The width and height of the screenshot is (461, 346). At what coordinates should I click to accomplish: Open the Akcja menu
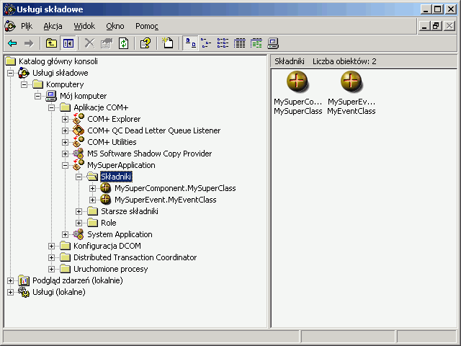[x=53, y=26]
